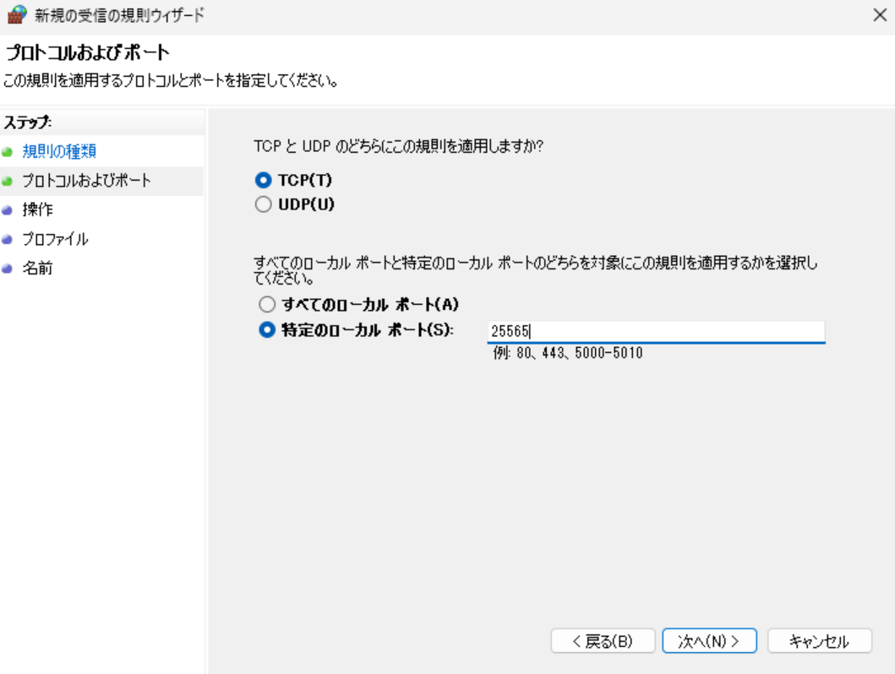Choose the UDP(U) protocol option
This screenshot has width=895, height=674.
tap(265, 204)
